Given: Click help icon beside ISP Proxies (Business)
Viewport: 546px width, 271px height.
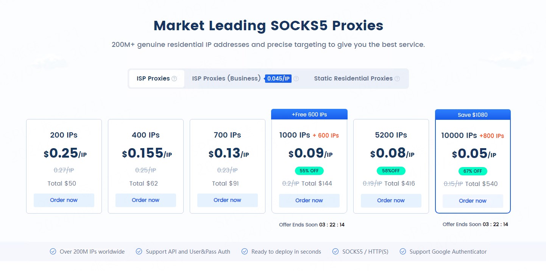Looking at the screenshot, I should [296, 79].
